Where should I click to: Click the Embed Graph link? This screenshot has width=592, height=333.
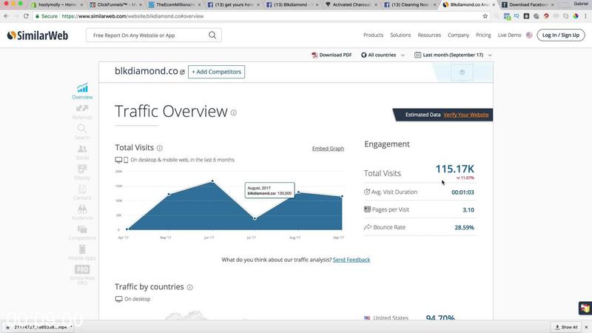[x=328, y=149]
